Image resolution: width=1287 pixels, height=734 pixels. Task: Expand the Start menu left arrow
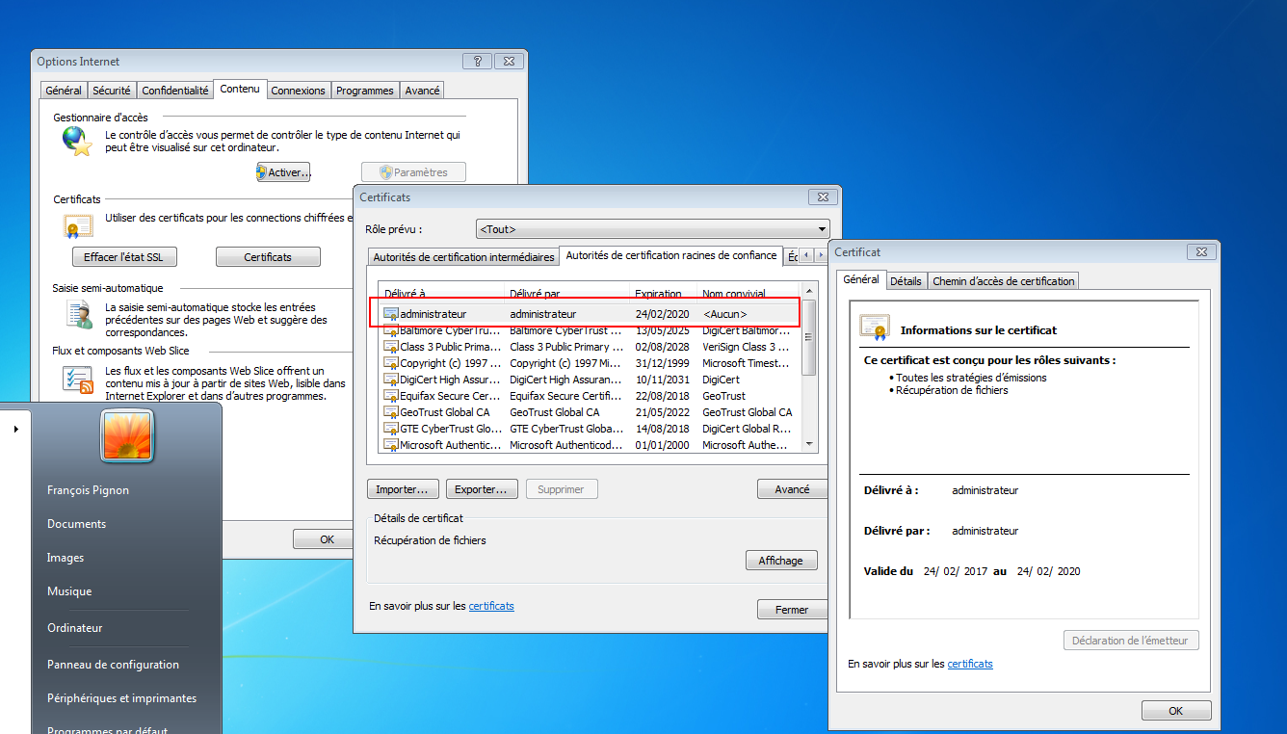pyautogui.click(x=16, y=429)
